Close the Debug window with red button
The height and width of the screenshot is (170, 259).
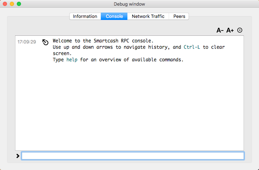tap(5, 4)
